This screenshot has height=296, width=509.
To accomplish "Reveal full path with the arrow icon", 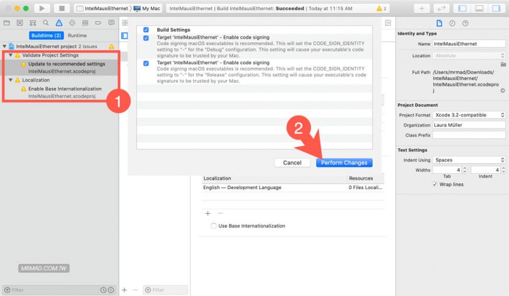I will (x=503, y=90).
